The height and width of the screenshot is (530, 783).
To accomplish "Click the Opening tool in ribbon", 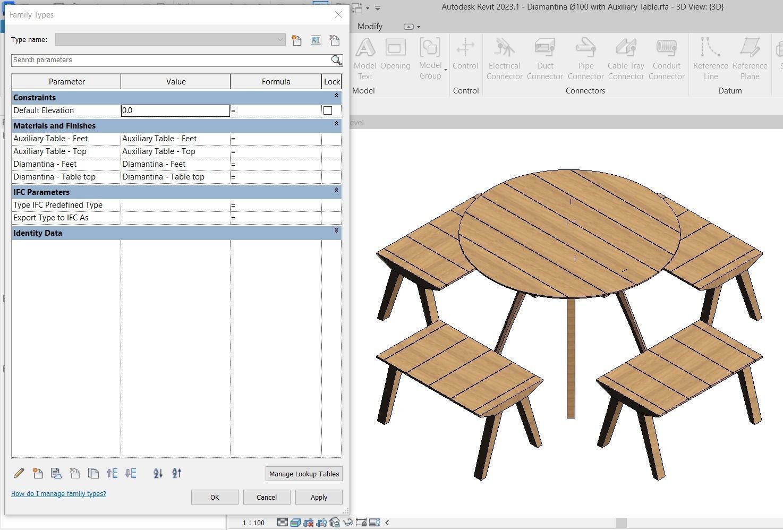I will click(x=395, y=54).
